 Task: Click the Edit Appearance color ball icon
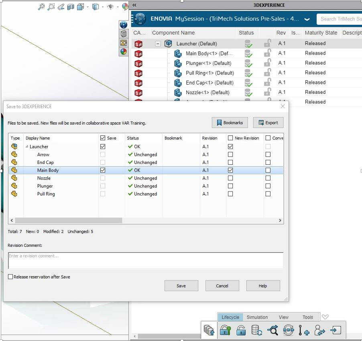125,7
